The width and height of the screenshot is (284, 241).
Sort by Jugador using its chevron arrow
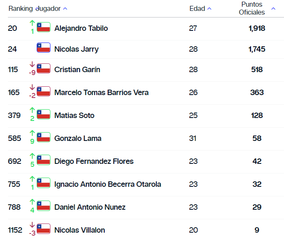[x=65, y=9]
